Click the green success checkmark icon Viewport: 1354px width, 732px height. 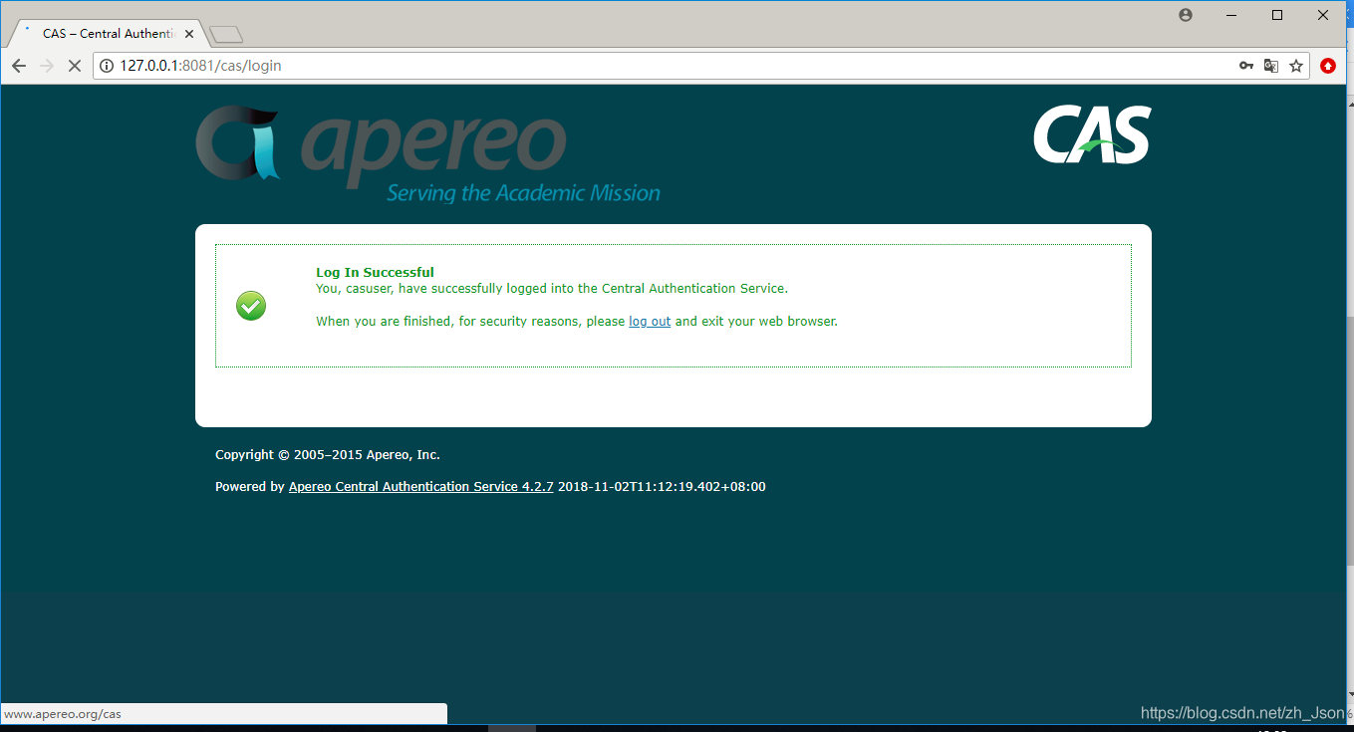251,306
